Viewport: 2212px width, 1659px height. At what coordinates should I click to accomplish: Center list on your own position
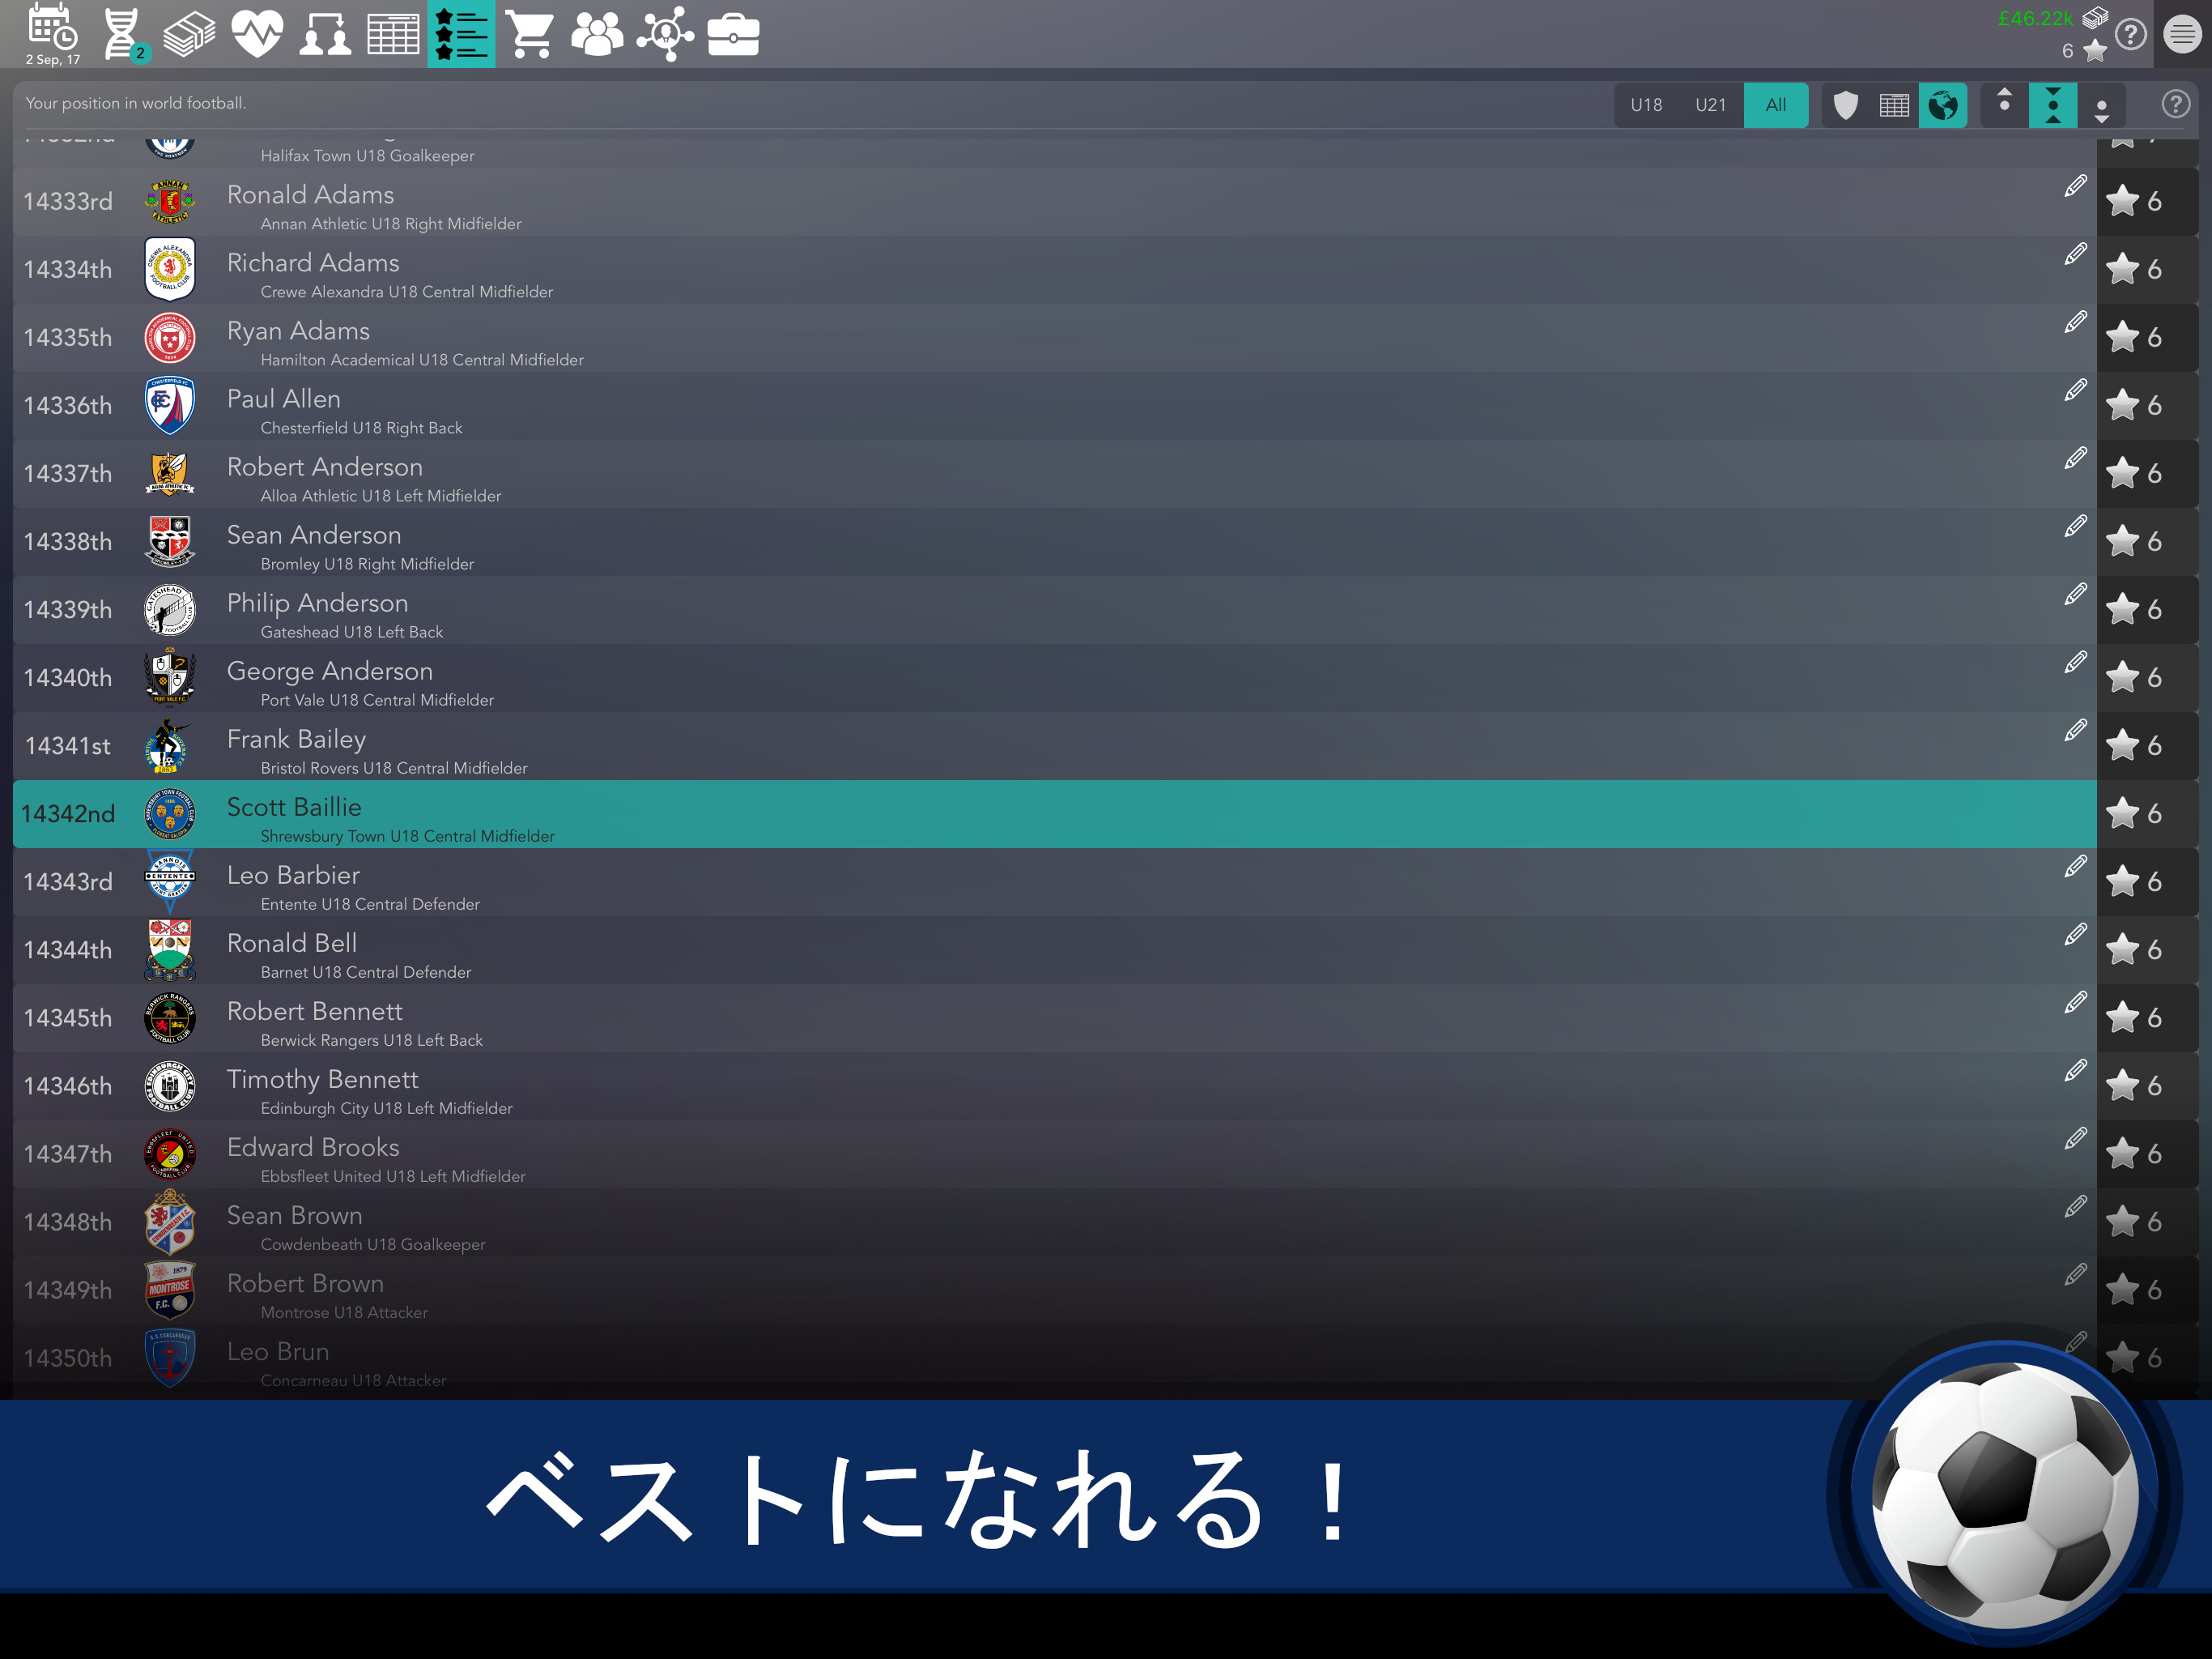click(2053, 105)
